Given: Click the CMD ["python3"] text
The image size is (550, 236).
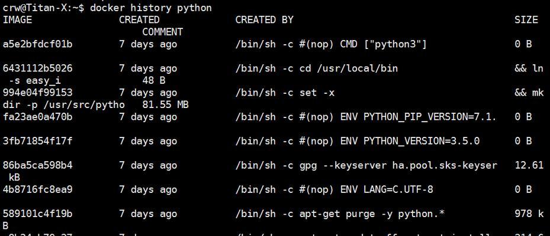Looking at the screenshot, I should coord(384,44).
